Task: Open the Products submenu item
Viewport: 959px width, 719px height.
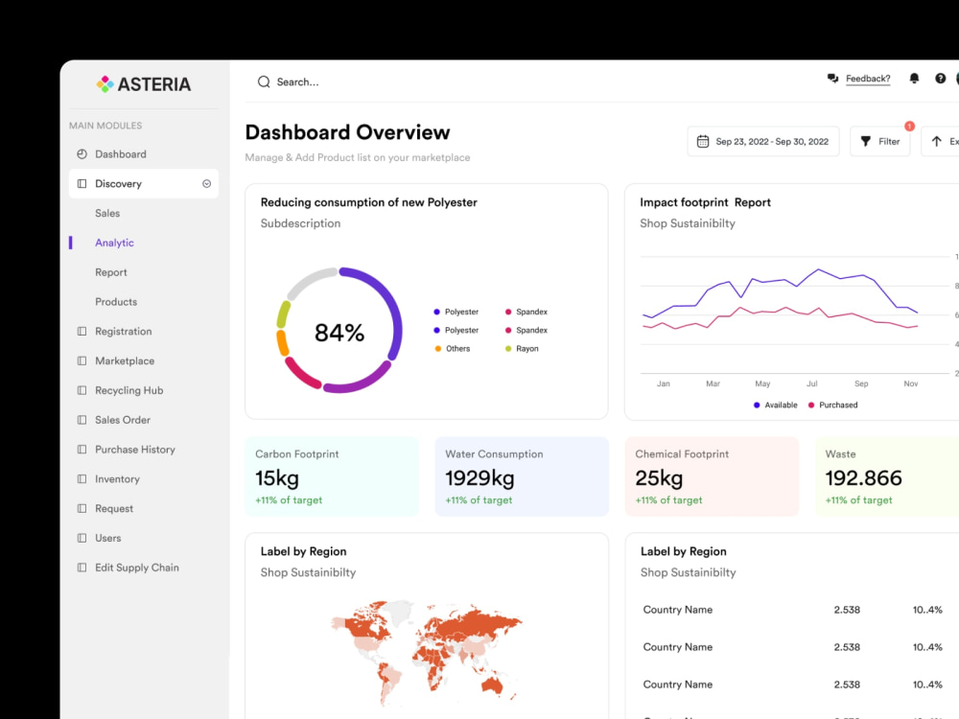Action: (x=116, y=301)
